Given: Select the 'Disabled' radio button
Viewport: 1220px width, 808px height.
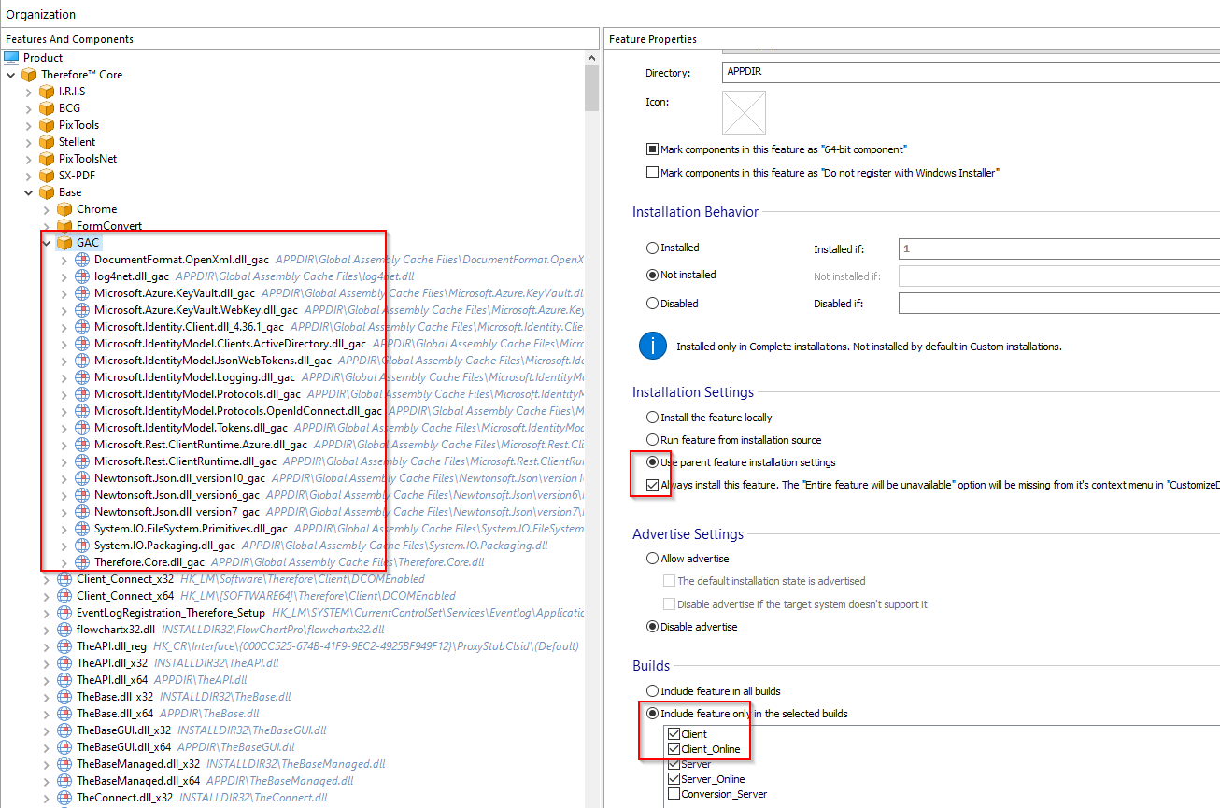Looking at the screenshot, I should coord(652,304).
